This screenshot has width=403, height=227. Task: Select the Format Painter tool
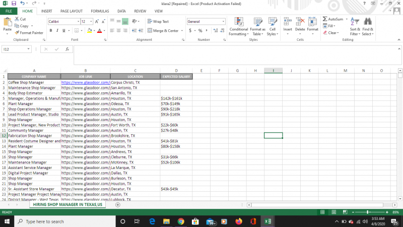coord(29,33)
